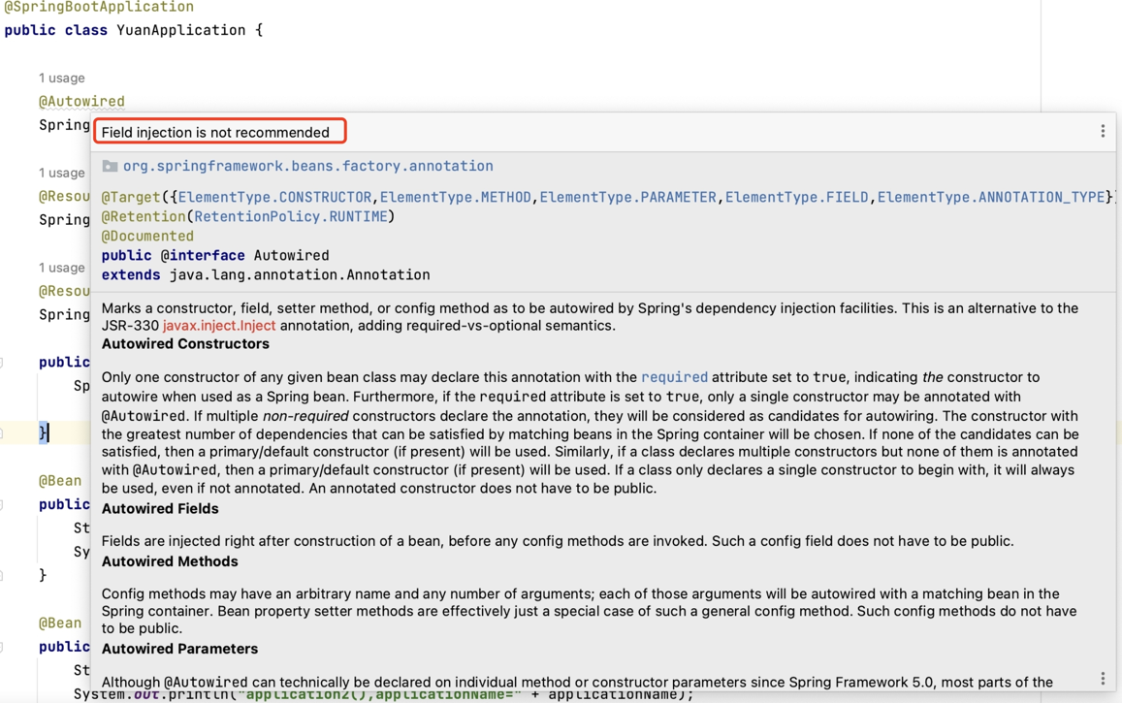Click the first @Bean annotation in the editor
This screenshot has width=1122, height=703.
60,481
